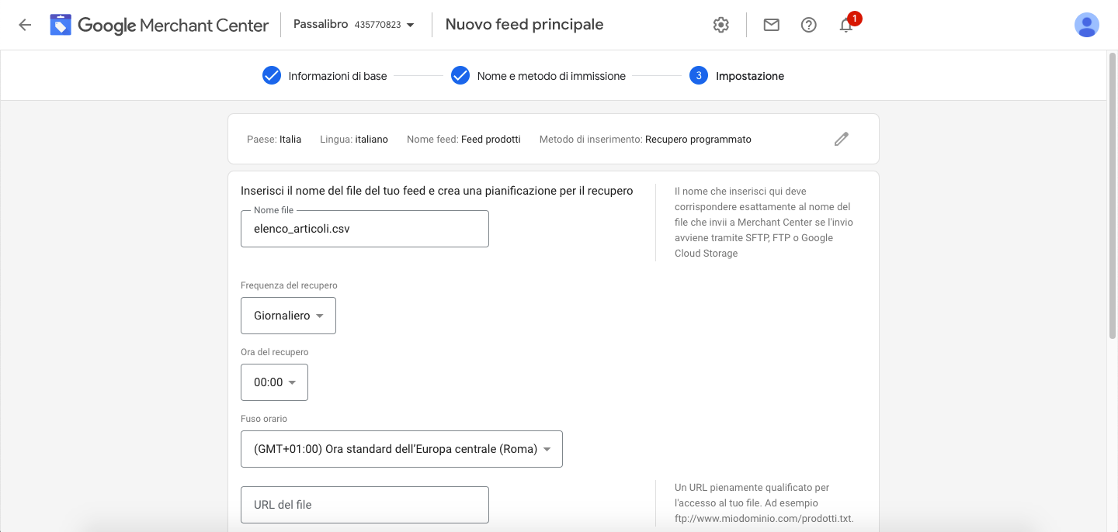This screenshot has height=532, width=1118.
Task: Open the user account avatar
Action: tap(1086, 25)
